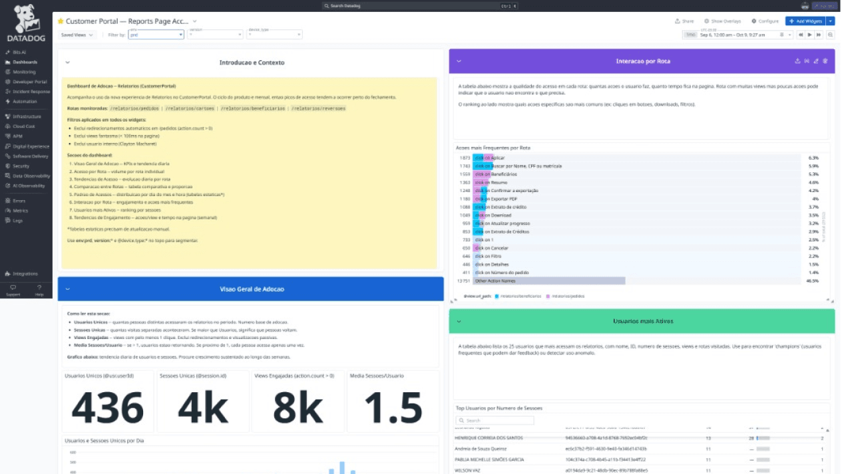This screenshot has height=474, width=844.
Task: Open Security in the sidebar
Action: (17, 166)
